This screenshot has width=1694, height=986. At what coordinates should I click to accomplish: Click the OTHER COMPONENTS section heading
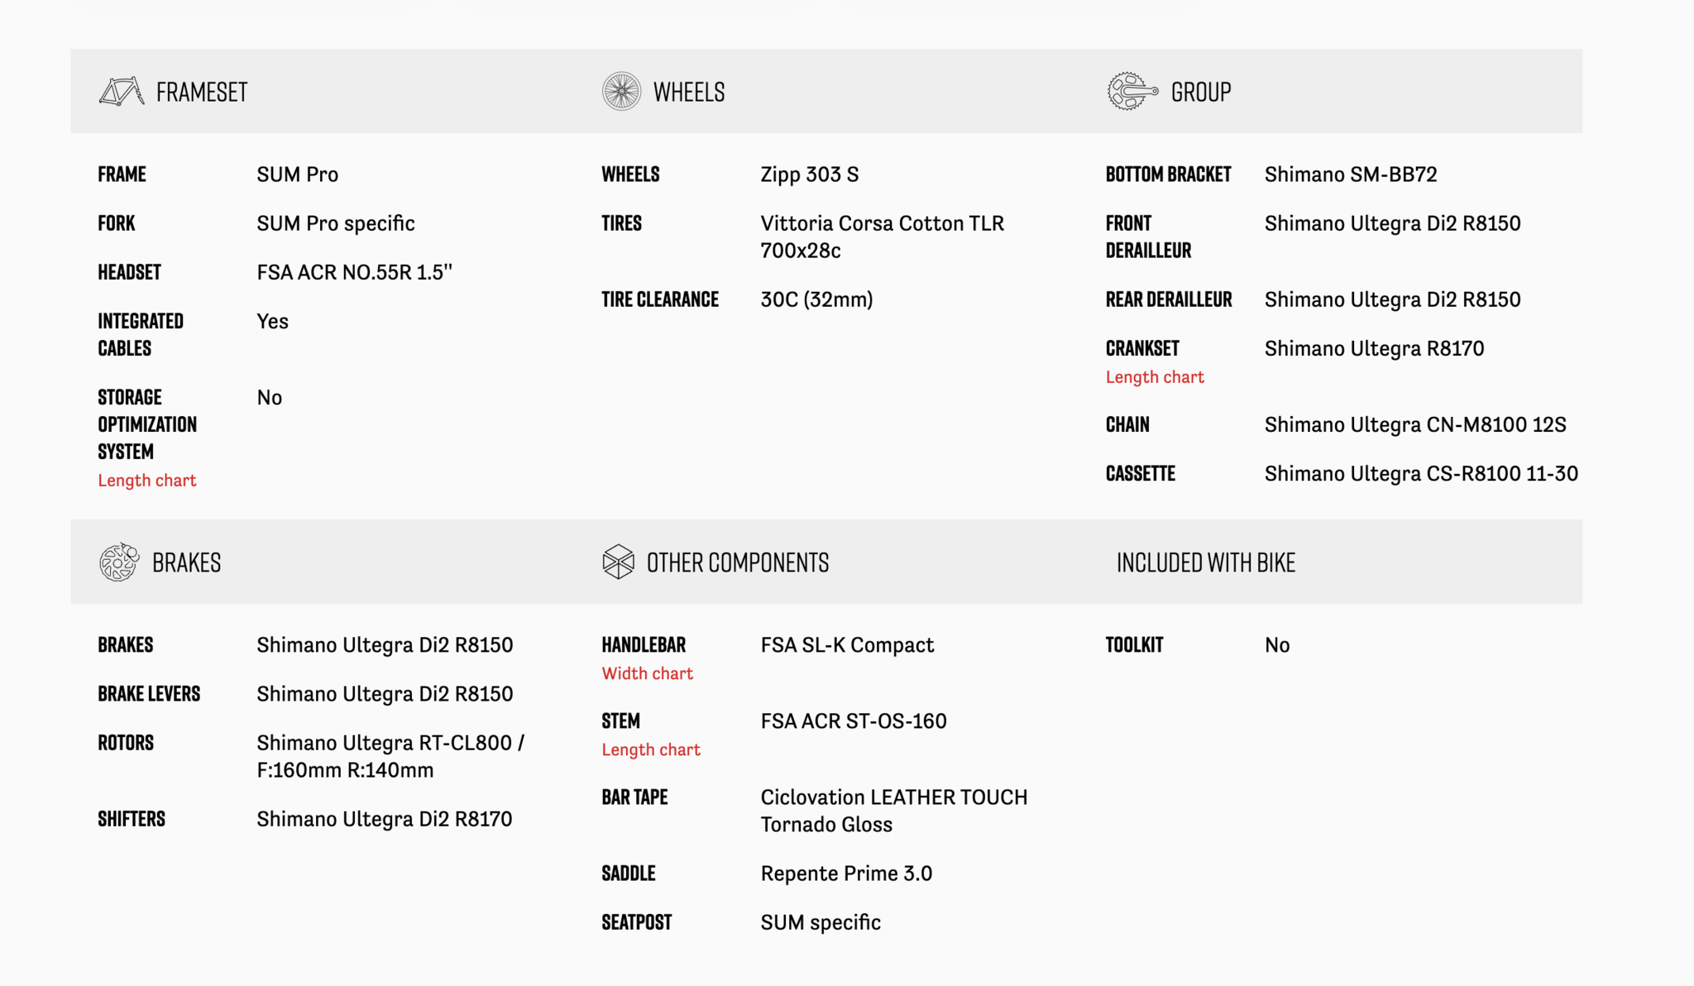click(x=738, y=562)
